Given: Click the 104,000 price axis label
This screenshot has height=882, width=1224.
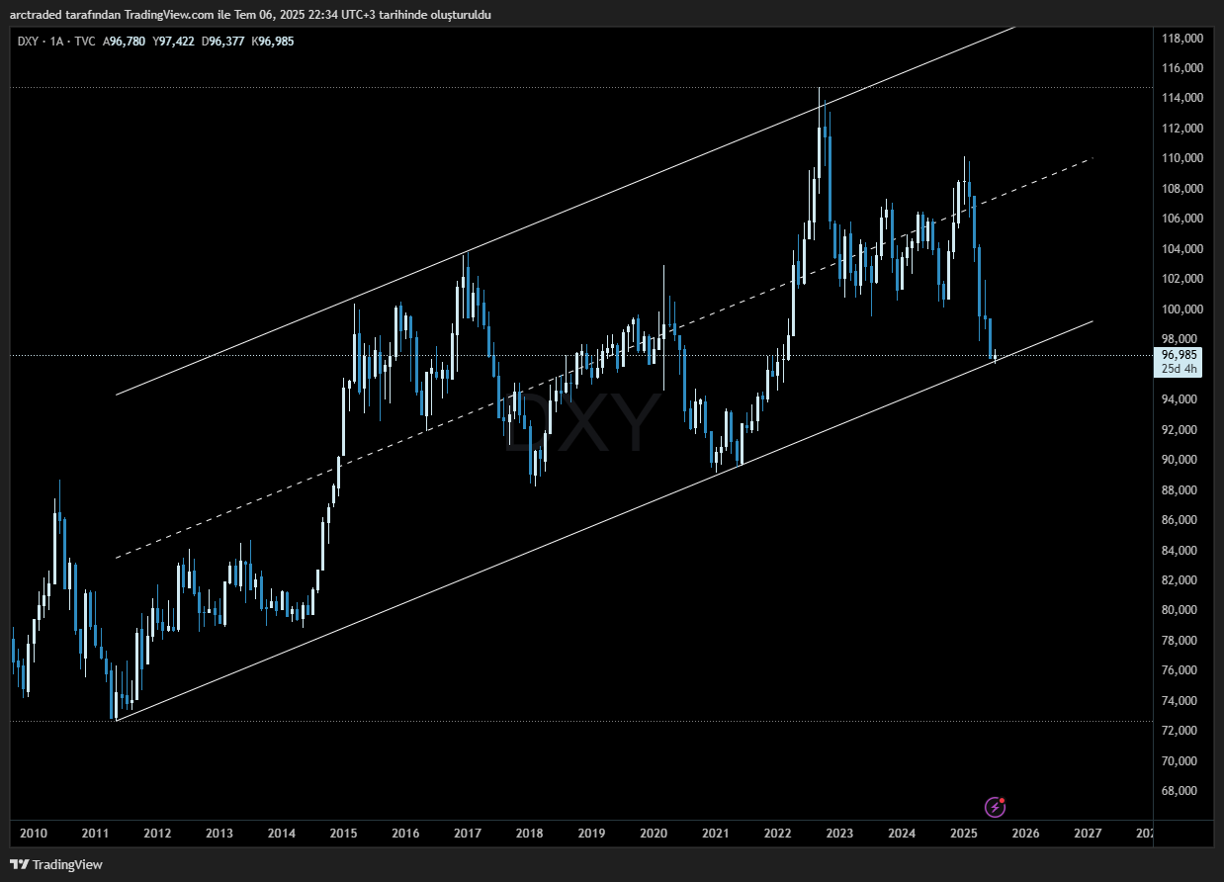Looking at the screenshot, I should (1181, 249).
